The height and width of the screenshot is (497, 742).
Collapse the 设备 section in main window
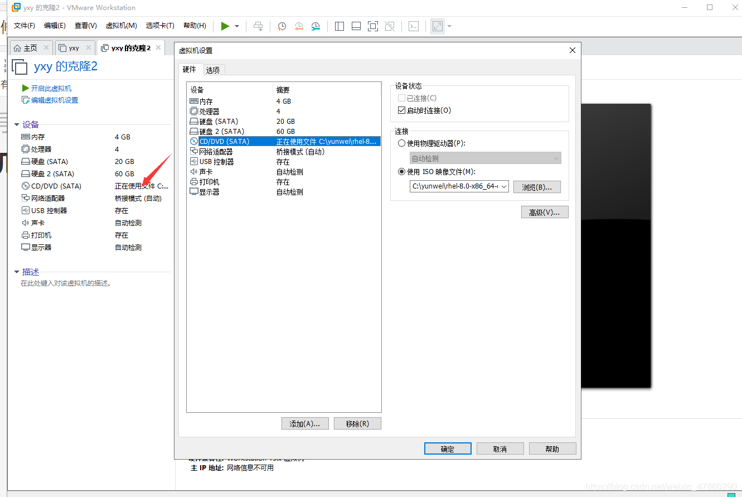(16, 124)
